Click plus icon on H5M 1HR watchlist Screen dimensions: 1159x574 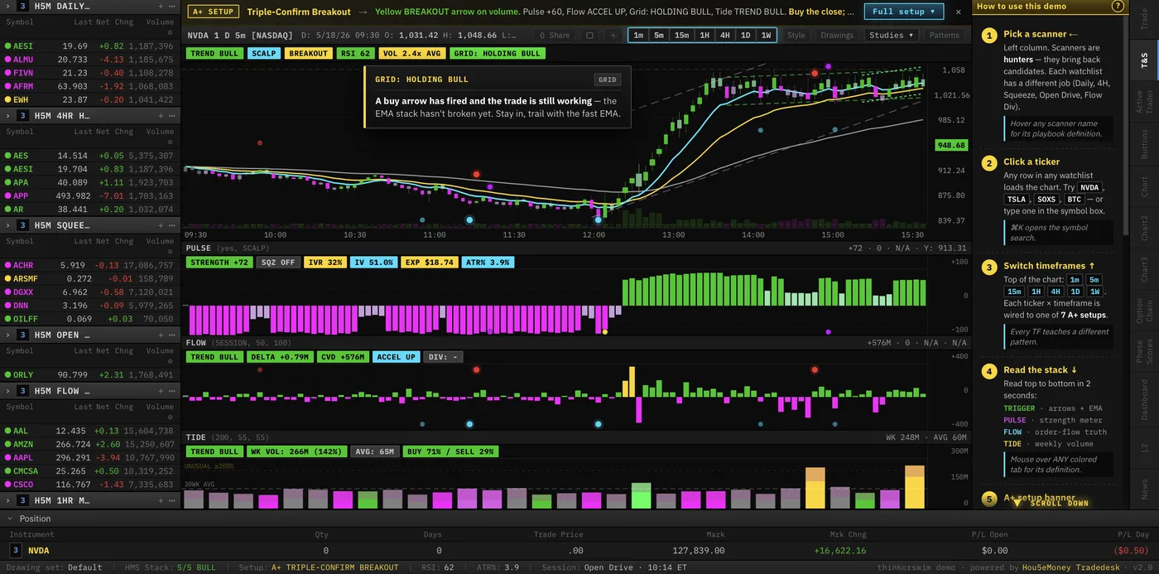pyautogui.click(x=161, y=500)
